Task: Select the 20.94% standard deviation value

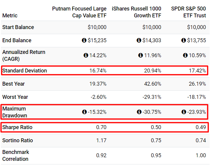Action: (x=153, y=71)
